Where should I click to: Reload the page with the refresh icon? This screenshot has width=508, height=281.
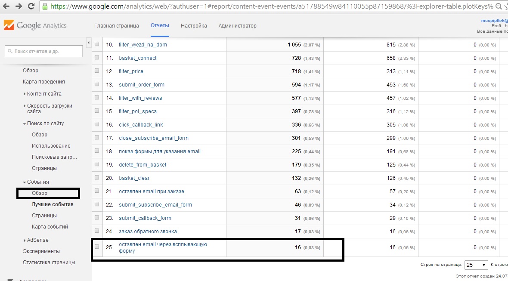click(31, 6)
